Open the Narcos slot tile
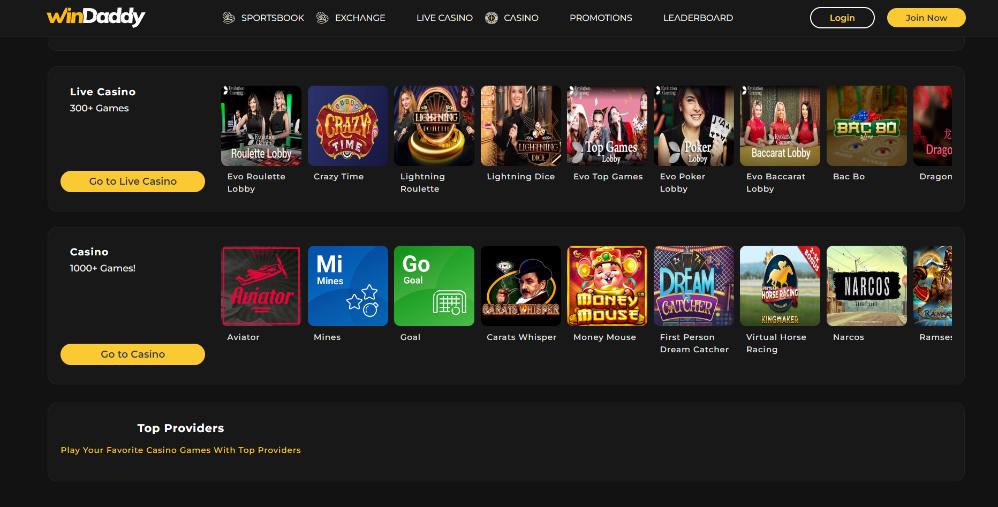 tap(867, 286)
